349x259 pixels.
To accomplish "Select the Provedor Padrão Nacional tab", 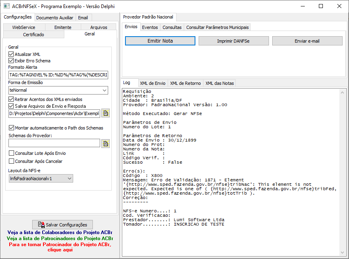I will [x=148, y=17].
